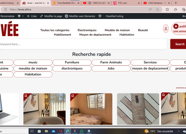Open the Habillement category
Image resolution: width=186 pixels, height=134 pixels.
coord(62,35)
